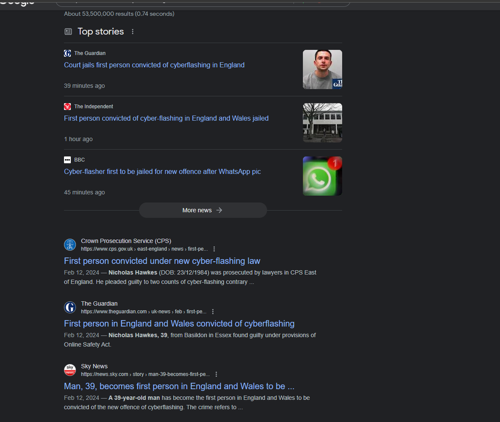This screenshot has width=500, height=422.
Task: Open 'Court jails first person convicted' story
Action: coord(154,65)
